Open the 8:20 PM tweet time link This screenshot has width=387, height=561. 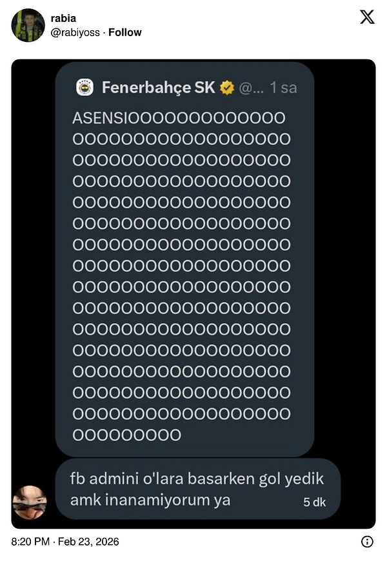(x=30, y=542)
